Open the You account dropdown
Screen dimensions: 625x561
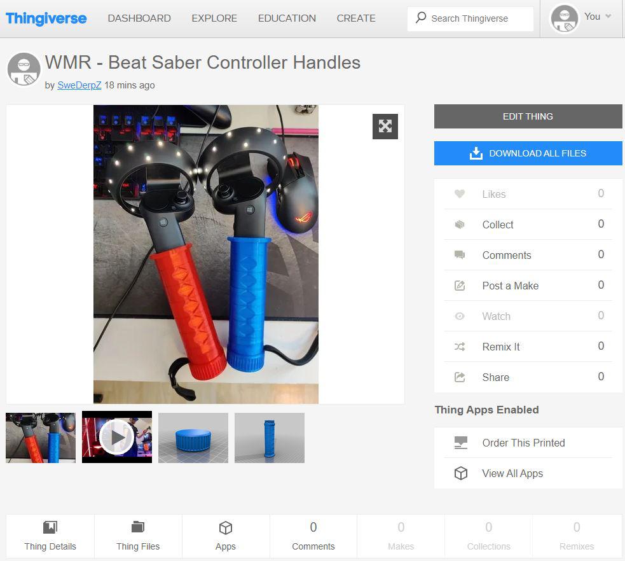point(591,17)
